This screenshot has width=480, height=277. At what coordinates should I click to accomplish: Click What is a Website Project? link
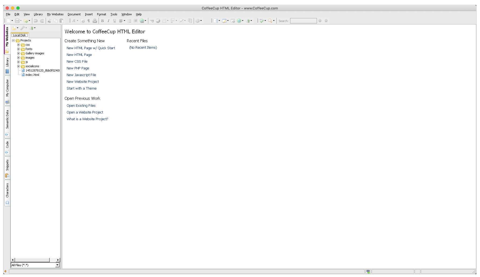(x=87, y=119)
